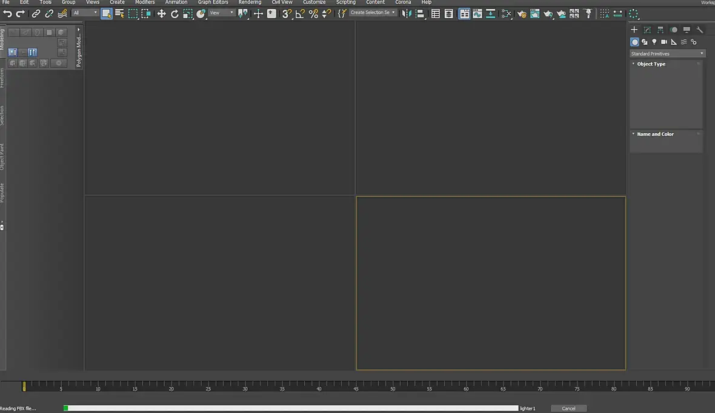This screenshot has height=413, width=715.
Task: Open the Render Setup teapot icon
Action: 522,14
